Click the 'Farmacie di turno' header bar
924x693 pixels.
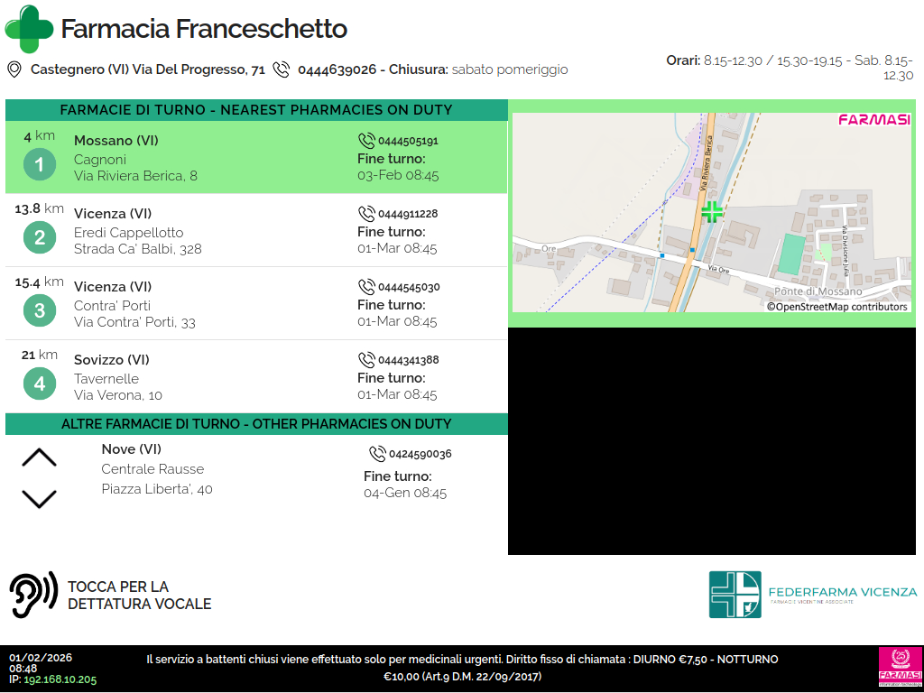256,110
